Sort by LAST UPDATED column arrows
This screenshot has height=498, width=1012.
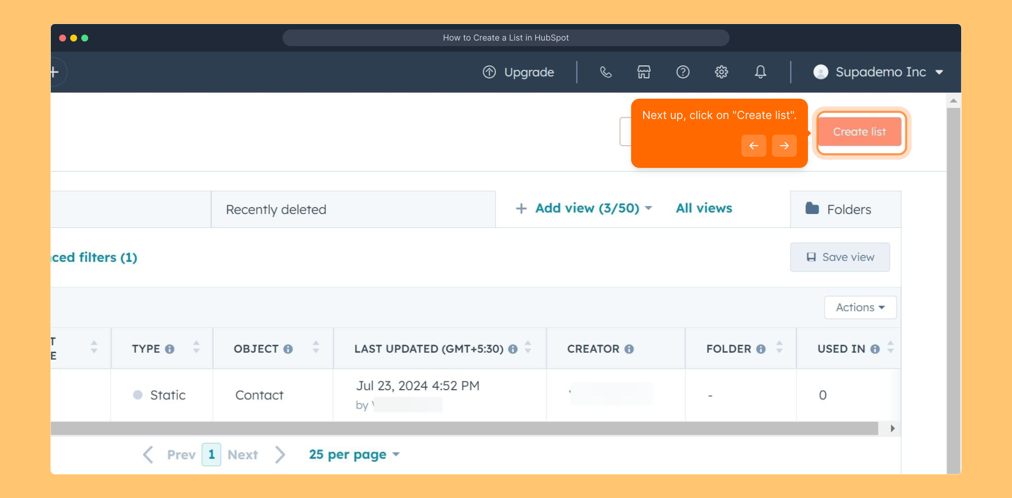pyautogui.click(x=528, y=347)
